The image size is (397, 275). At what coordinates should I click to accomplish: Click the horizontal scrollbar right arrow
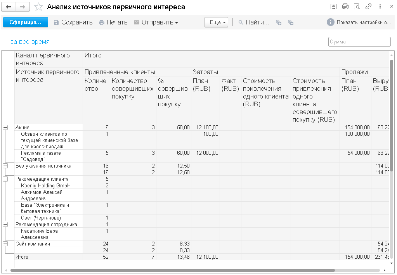pyautogui.click(x=384, y=270)
